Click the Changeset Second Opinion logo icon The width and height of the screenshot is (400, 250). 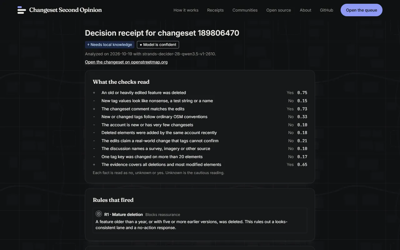(x=22, y=10)
